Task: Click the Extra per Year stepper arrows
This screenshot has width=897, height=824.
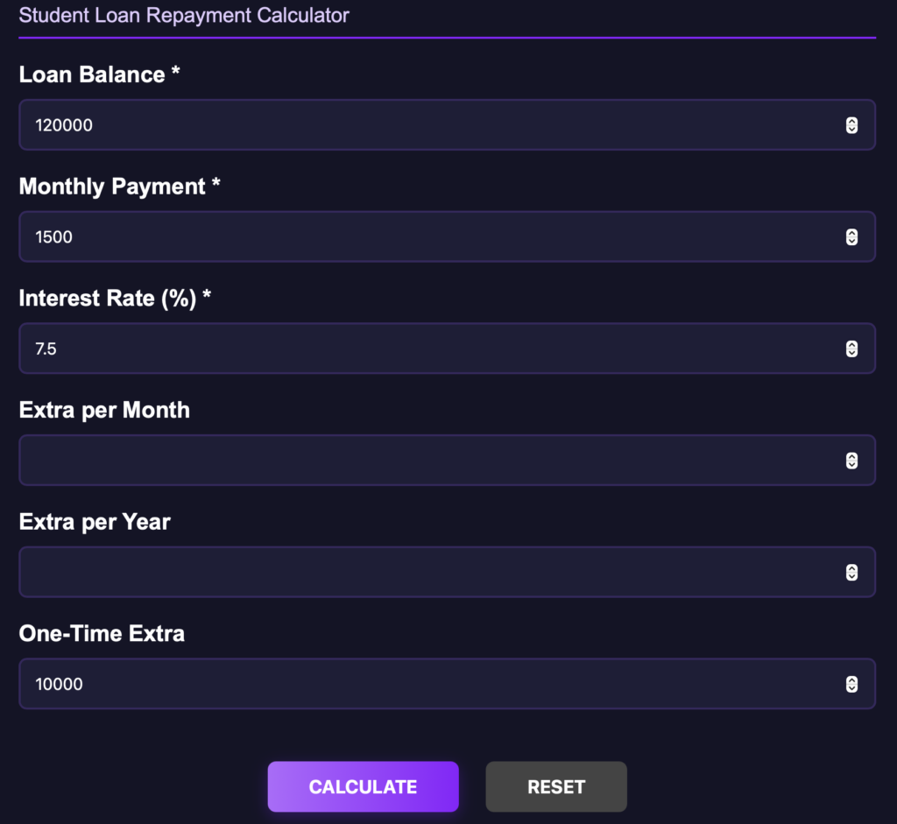Action: pyautogui.click(x=851, y=573)
